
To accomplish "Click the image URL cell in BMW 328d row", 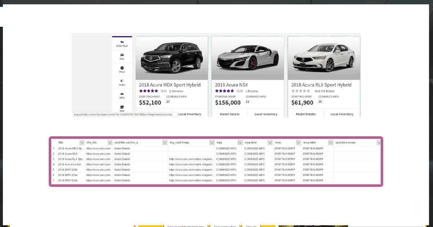I will [191, 170].
